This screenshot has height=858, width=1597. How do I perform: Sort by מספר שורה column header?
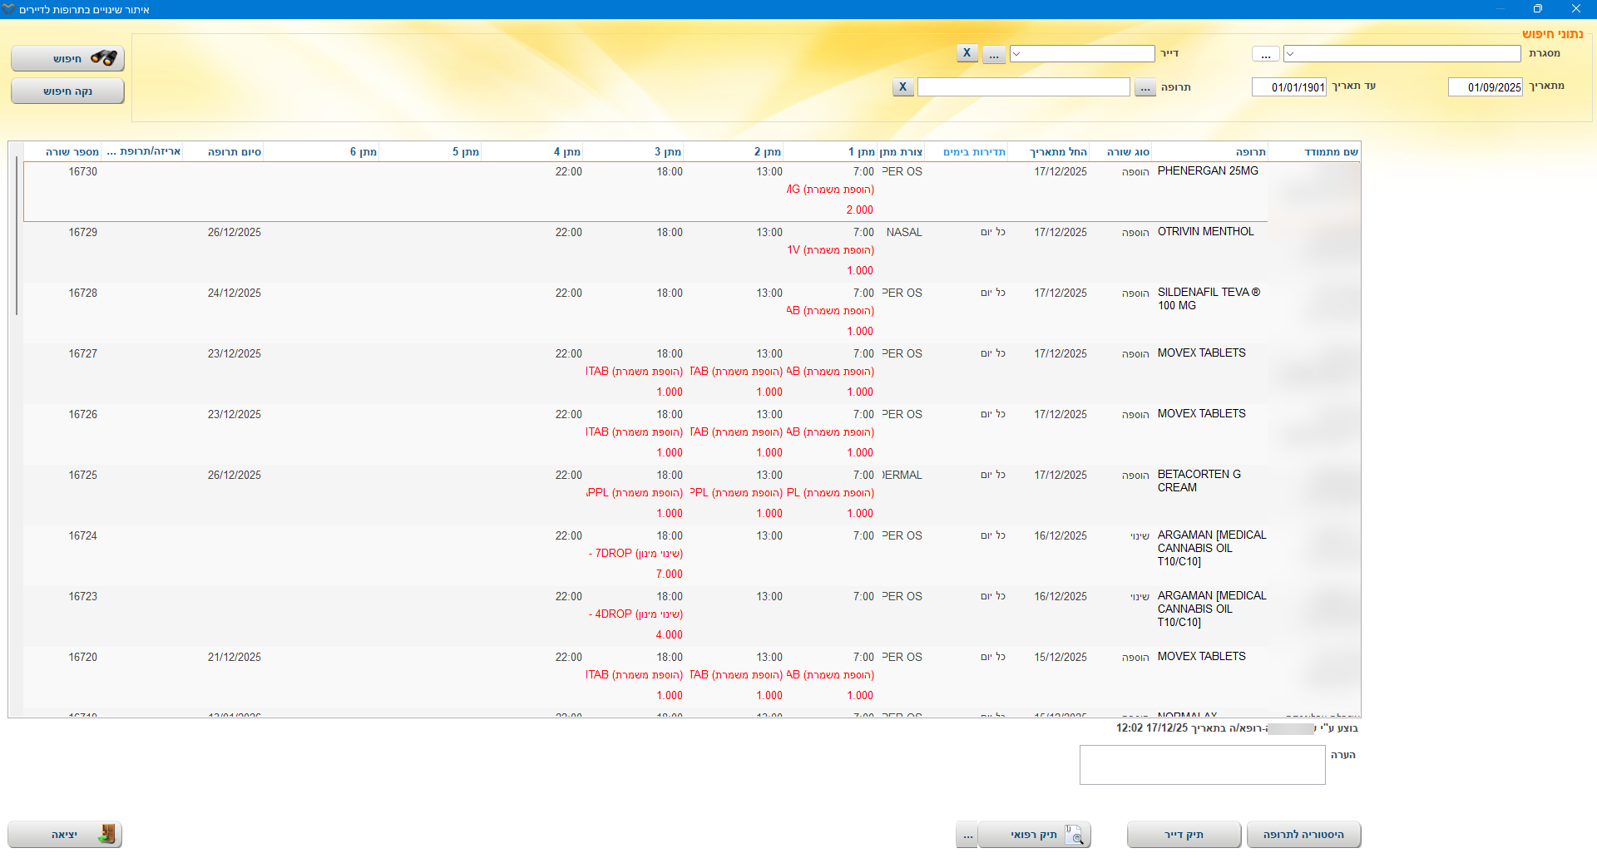tap(72, 151)
